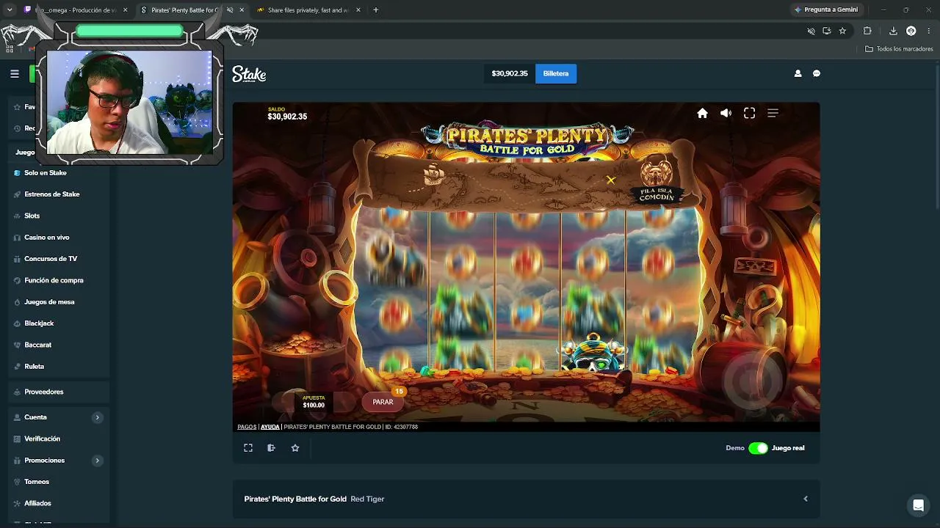Click the yellow X marker on treasure map
Viewport: 940px width, 528px height.
click(x=611, y=180)
